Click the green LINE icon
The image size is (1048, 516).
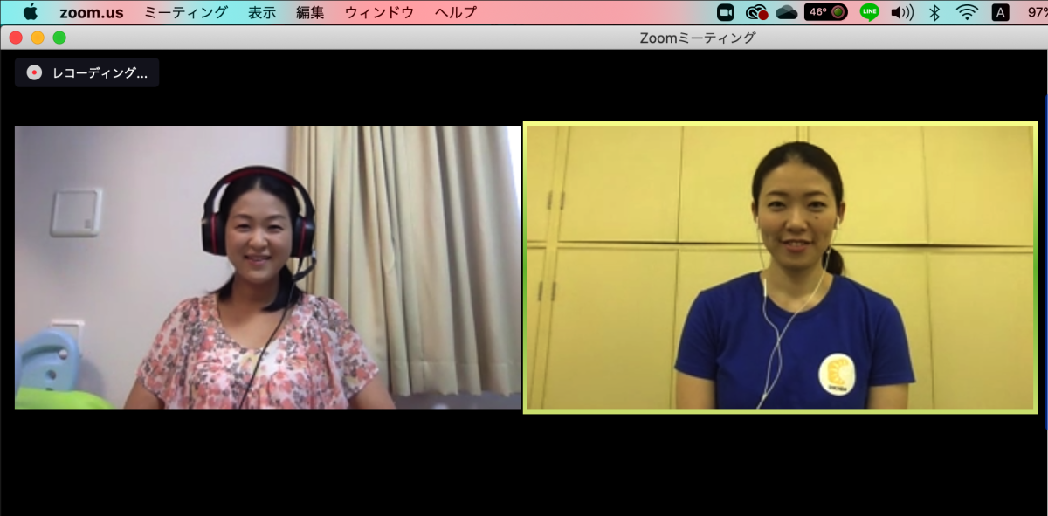869,12
